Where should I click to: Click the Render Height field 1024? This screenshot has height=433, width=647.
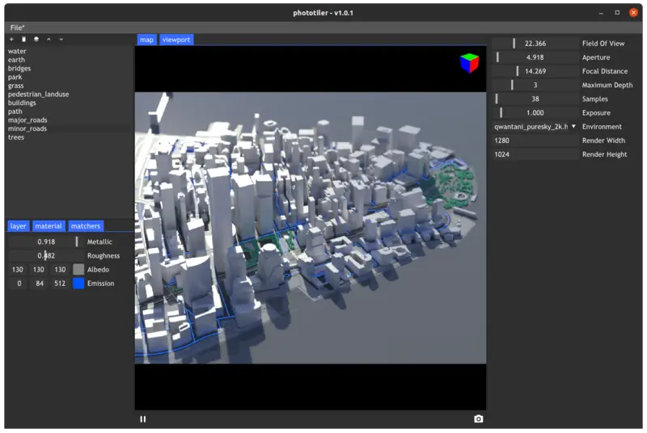[535, 154]
